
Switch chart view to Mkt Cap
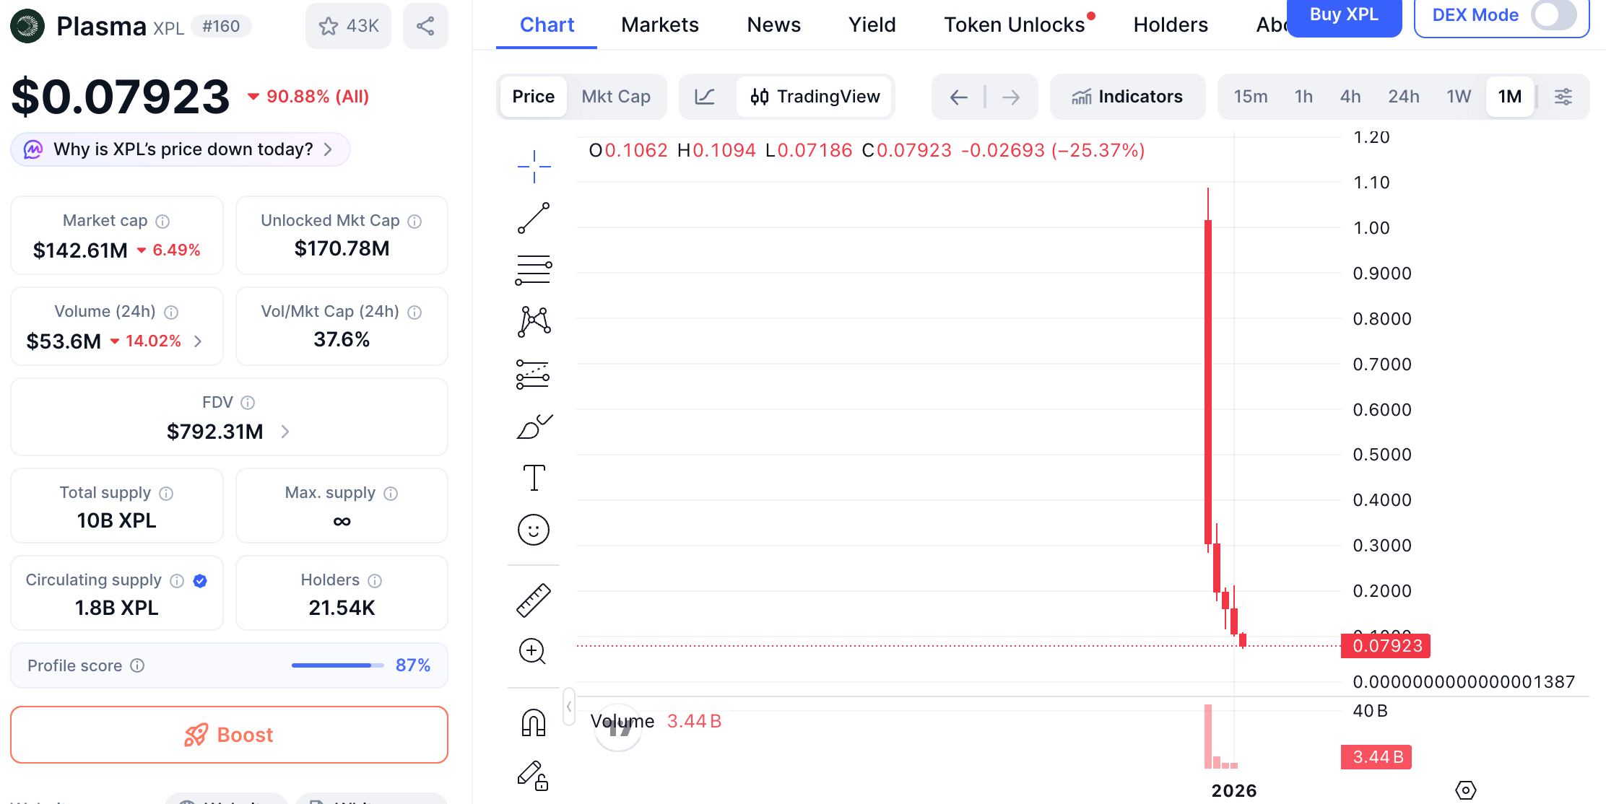[616, 97]
